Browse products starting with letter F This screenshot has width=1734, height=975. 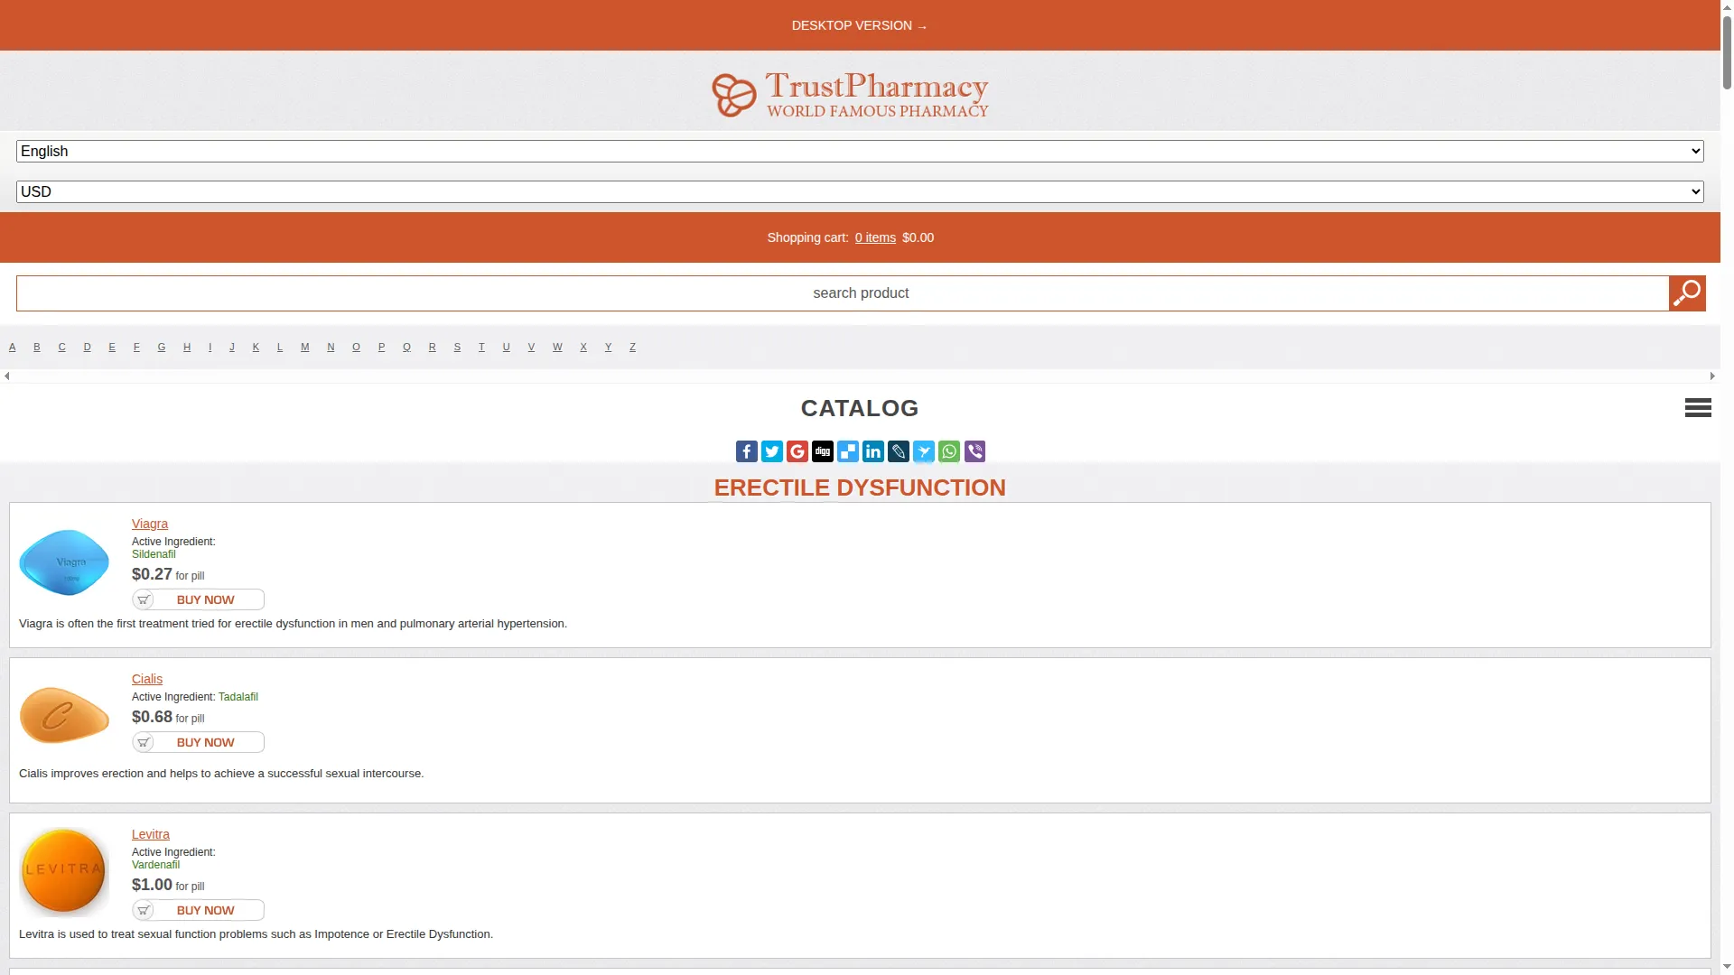[136, 347]
